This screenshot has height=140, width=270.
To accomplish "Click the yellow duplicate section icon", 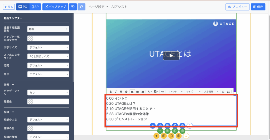I will coord(171,136).
